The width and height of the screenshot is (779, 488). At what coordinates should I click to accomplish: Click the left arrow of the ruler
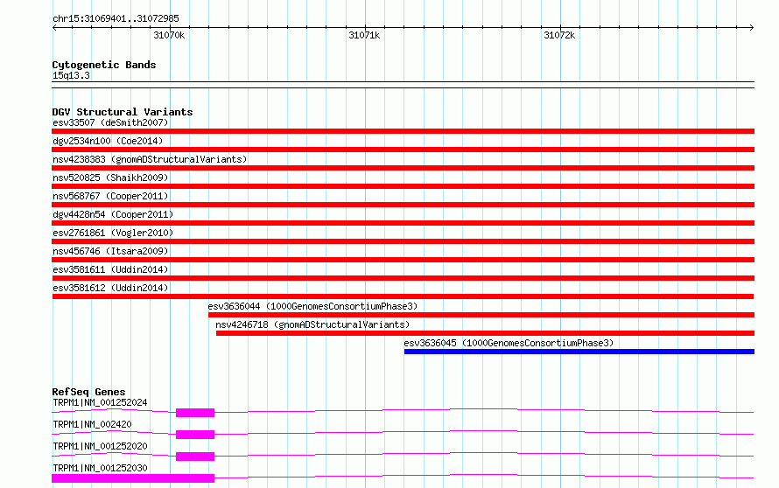click(54, 28)
